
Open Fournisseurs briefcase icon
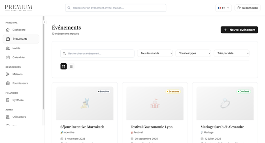point(8,83)
